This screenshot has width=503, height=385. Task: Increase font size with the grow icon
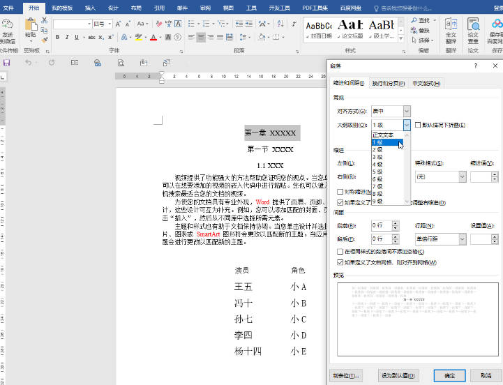click(x=118, y=24)
